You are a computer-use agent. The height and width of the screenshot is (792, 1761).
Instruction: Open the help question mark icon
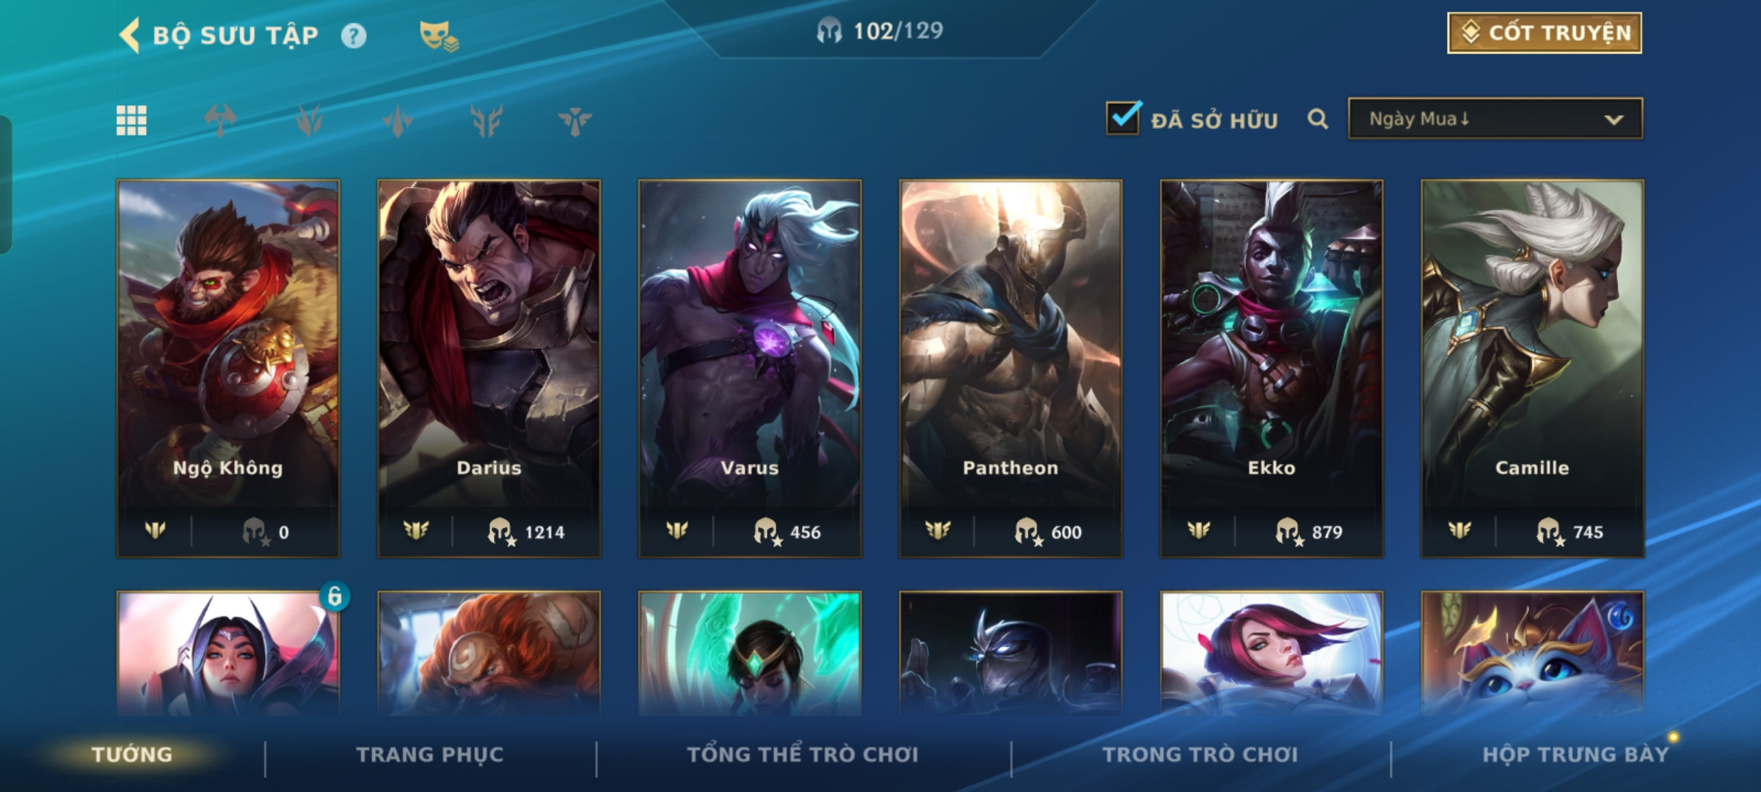(x=354, y=36)
